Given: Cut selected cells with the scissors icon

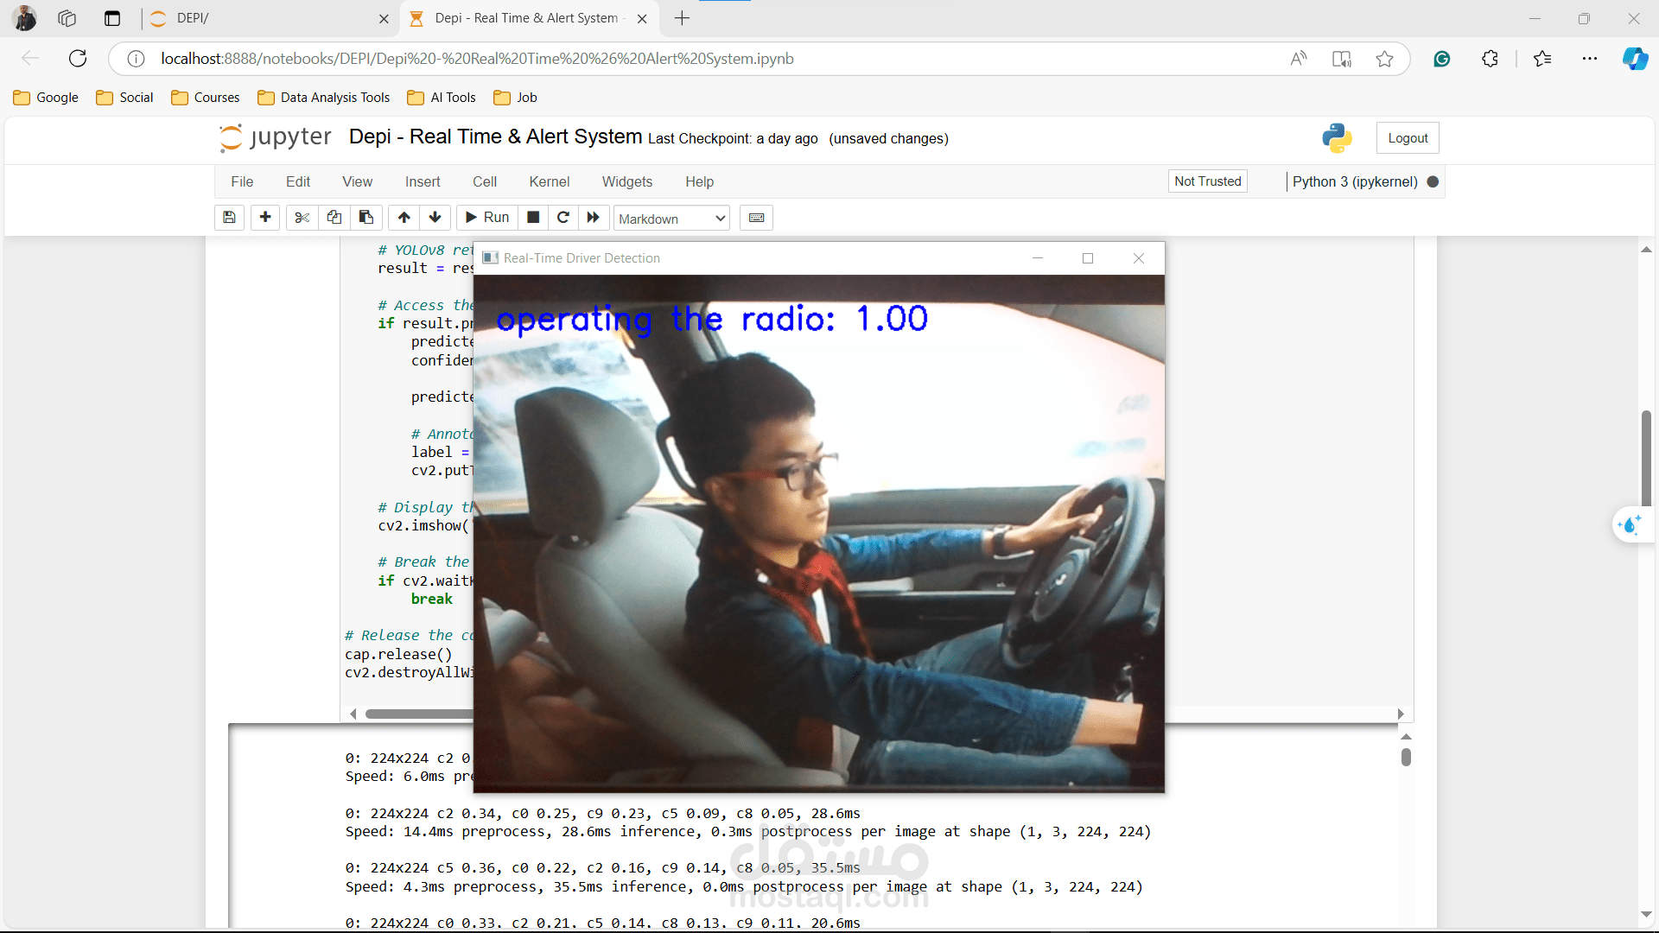Looking at the screenshot, I should coord(302,218).
